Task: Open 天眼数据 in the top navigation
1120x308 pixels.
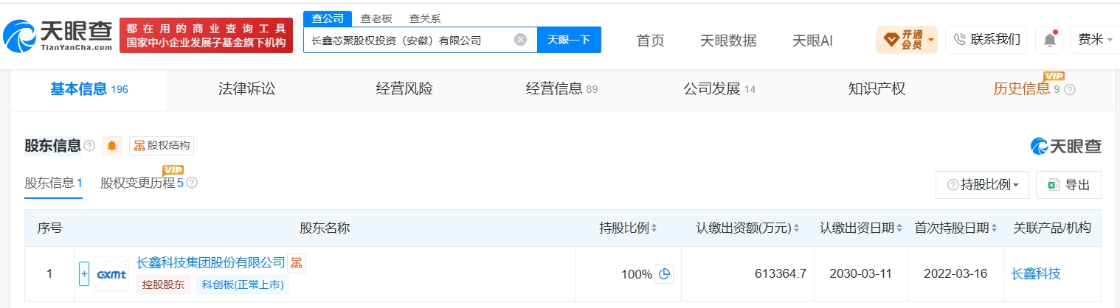Action: tap(728, 41)
